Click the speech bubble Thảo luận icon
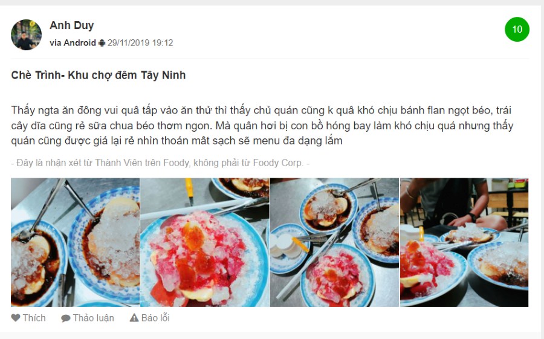 click(x=65, y=318)
